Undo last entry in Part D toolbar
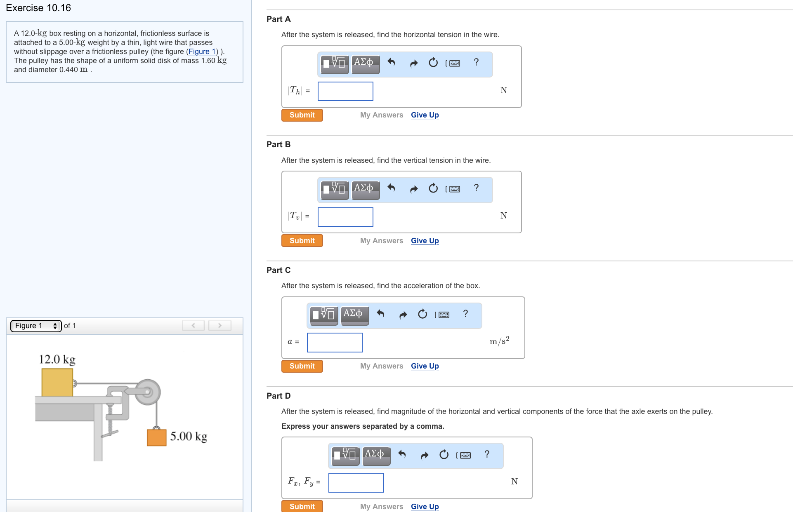The height and width of the screenshot is (512, 793). click(402, 454)
